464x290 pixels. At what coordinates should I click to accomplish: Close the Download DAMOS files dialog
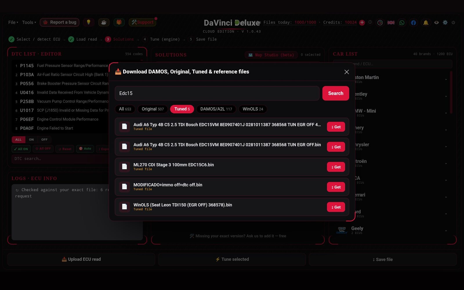[x=347, y=72]
